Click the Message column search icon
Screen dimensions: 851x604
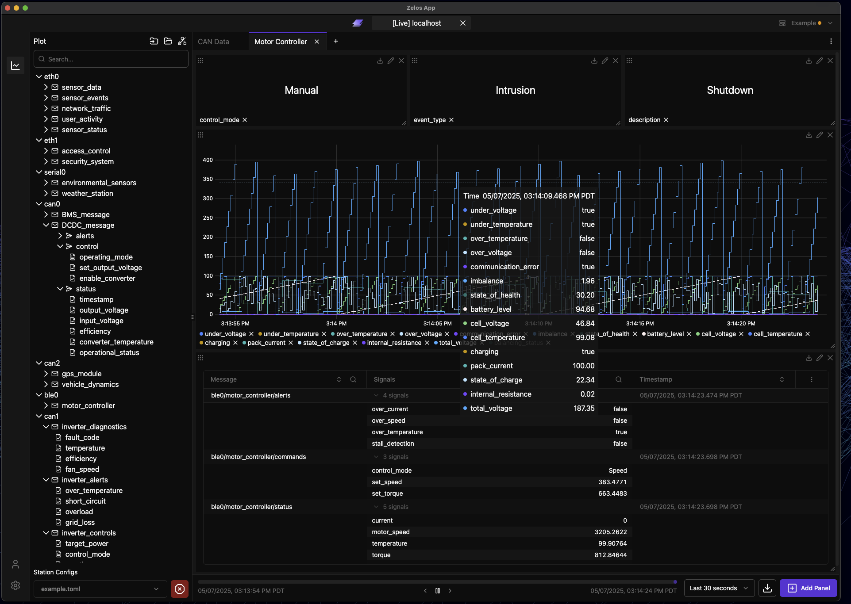(x=353, y=379)
